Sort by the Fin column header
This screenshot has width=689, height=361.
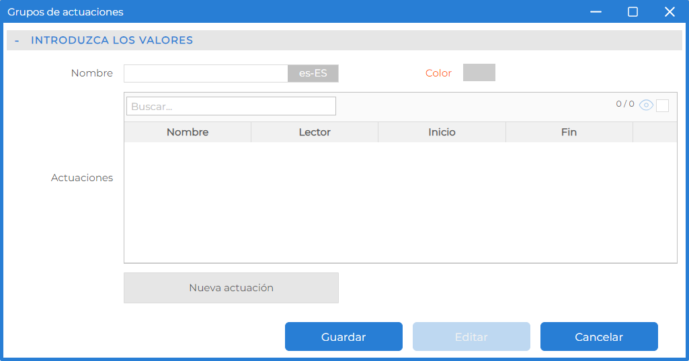569,132
